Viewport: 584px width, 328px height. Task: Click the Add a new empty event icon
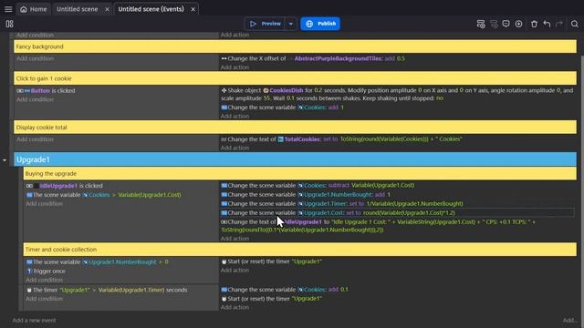pos(481,24)
